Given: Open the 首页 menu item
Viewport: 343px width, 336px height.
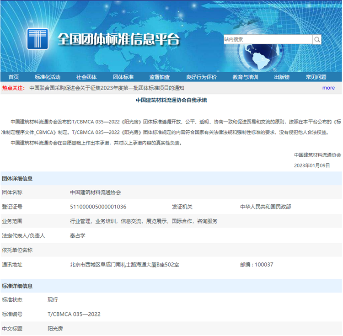Looking at the screenshot, I should 14,77.
